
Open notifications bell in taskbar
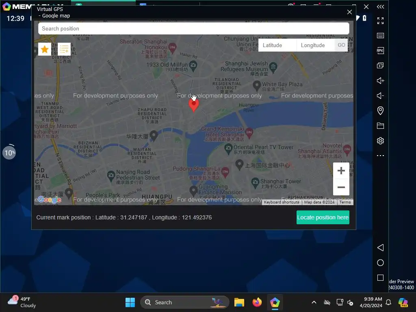(x=388, y=302)
